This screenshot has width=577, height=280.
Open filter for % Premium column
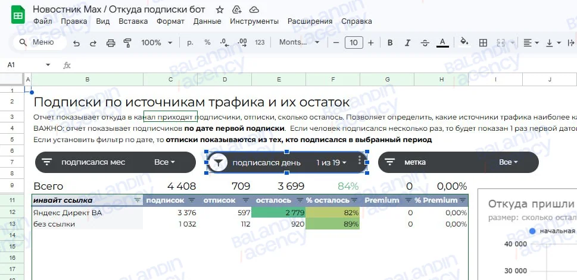click(x=463, y=200)
